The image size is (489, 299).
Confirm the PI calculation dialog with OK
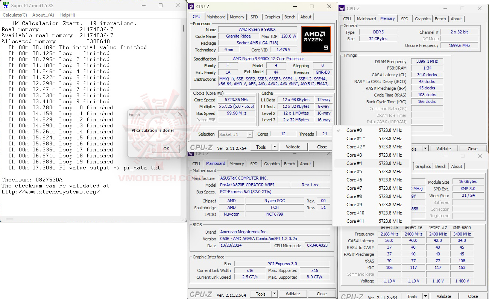click(166, 148)
